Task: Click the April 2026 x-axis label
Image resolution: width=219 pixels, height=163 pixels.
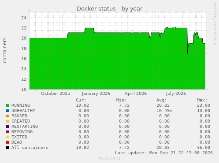Action: [x=136, y=94]
